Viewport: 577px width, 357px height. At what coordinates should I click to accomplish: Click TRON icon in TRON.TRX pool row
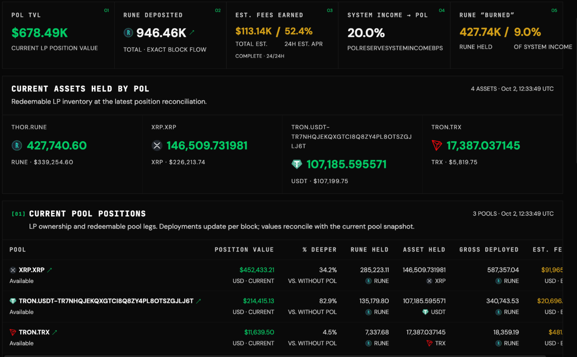pyautogui.click(x=13, y=332)
